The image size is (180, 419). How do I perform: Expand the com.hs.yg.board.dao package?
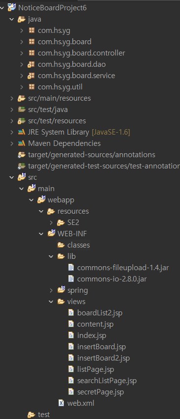click(22, 64)
